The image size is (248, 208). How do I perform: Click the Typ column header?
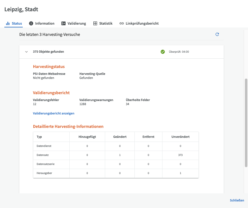click(x=39, y=137)
